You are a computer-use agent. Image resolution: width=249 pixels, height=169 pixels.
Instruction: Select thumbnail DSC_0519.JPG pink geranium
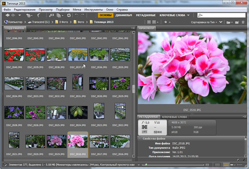(x=56, y=141)
